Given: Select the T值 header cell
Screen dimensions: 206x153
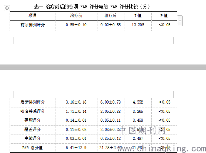Looking at the screenshot, I should pyautogui.click(x=138, y=16).
